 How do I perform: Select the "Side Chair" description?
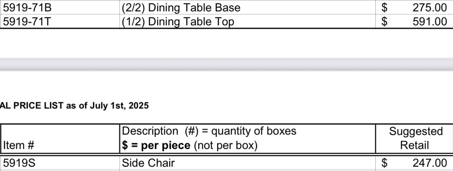click(148, 163)
